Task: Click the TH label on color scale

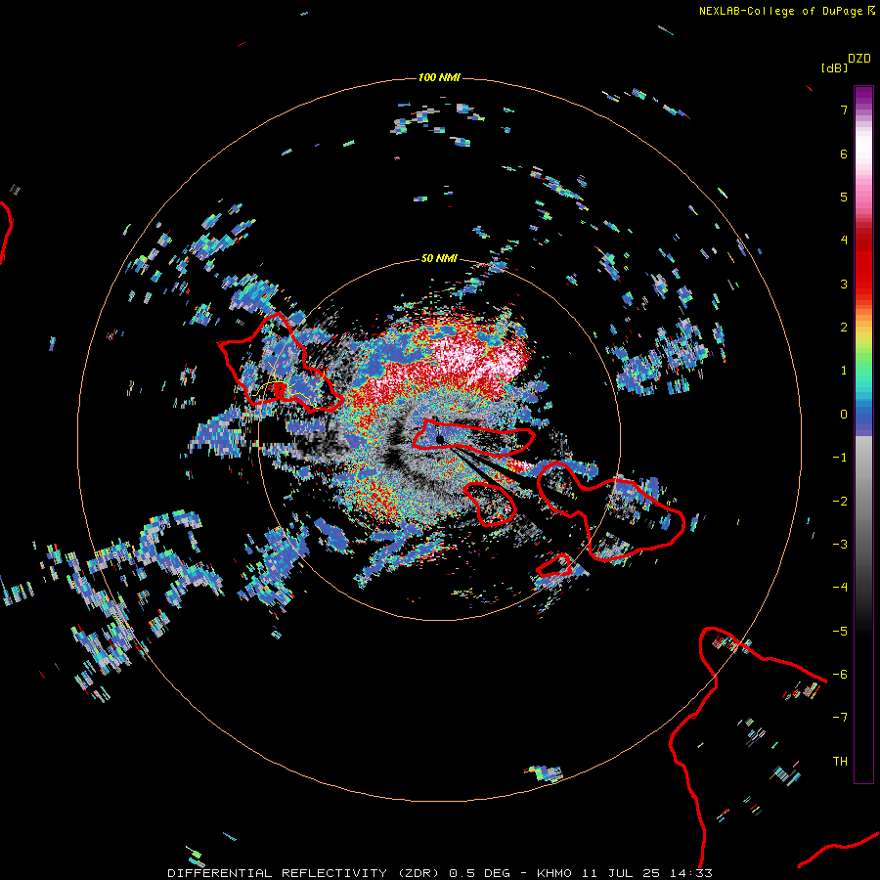Action: (x=840, y=761)
